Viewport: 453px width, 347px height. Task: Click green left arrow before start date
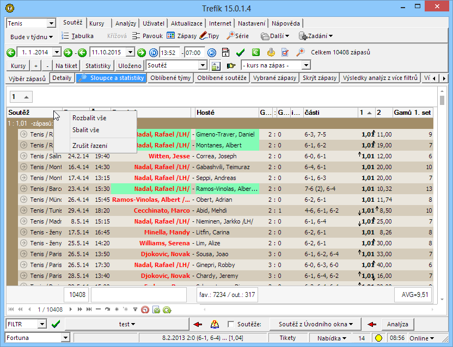tap(10, 53)
